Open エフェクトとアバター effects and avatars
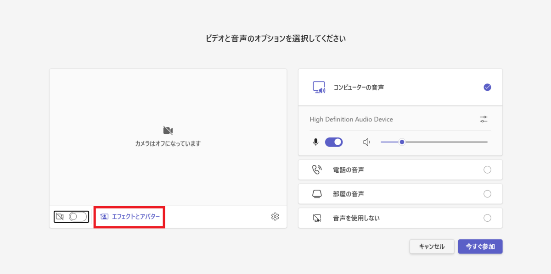The height and width of the screenshot is (274, 551). pyautogui.click(x=130, y=217)
